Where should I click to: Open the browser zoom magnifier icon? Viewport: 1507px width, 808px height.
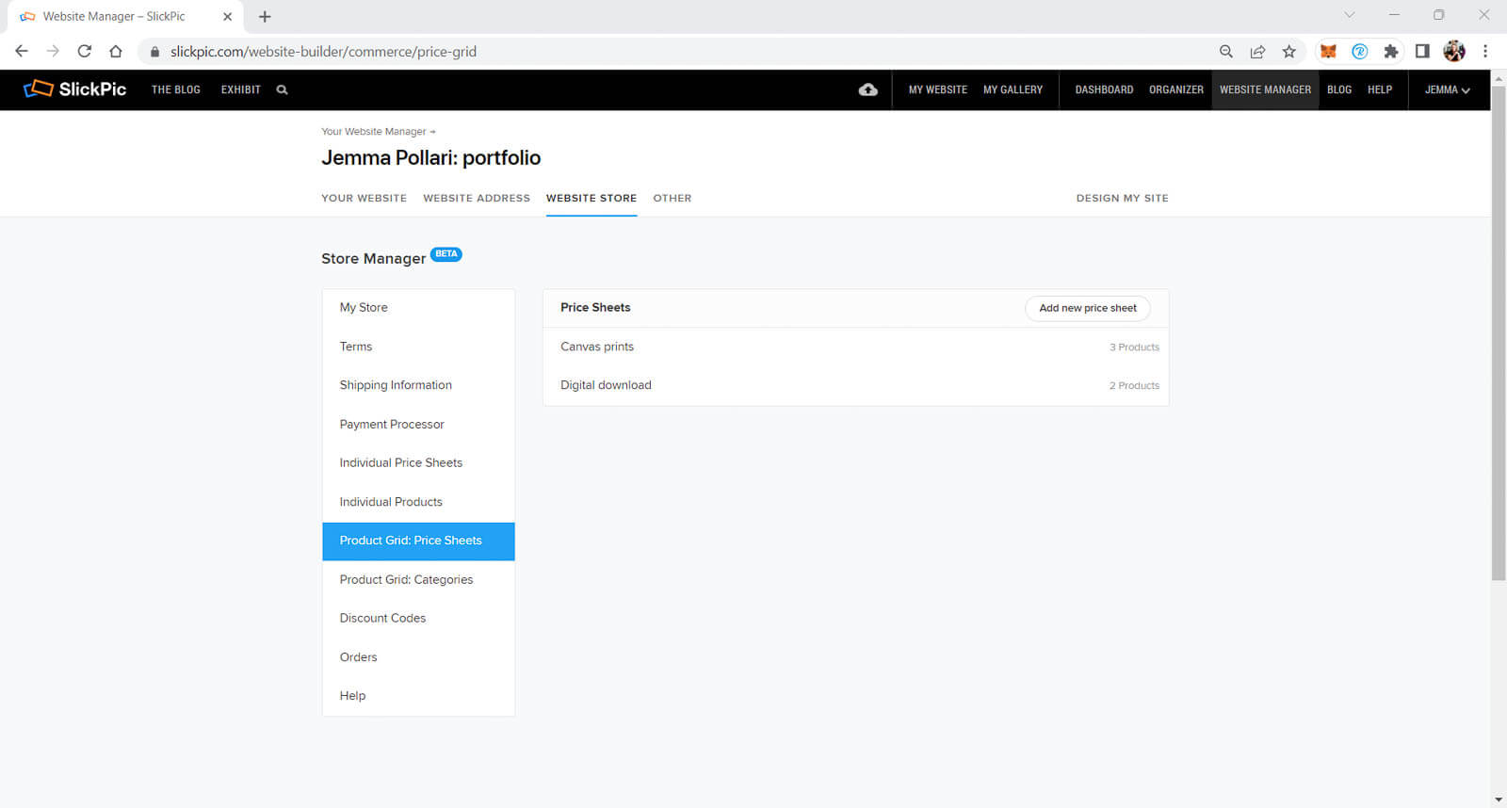pos(1225,52)
